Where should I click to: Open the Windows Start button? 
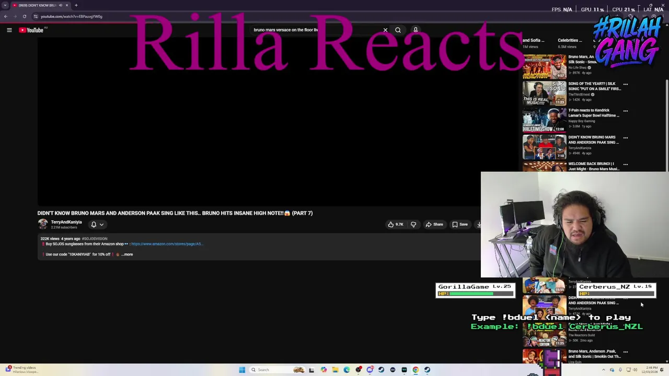click(x=242, y=370)
